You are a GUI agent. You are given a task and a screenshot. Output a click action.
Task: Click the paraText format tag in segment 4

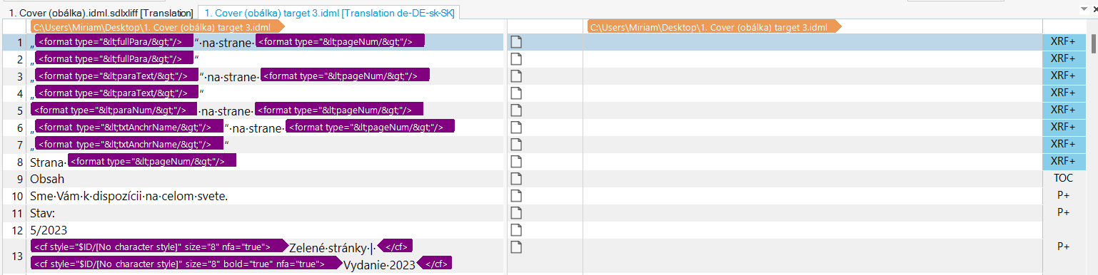[116, 93]
